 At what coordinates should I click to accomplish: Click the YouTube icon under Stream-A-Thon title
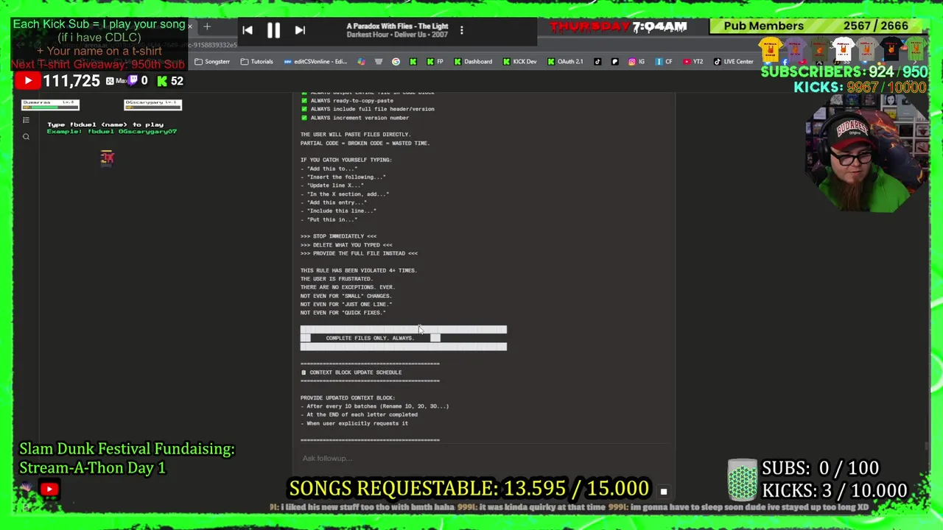pos(49,489)
